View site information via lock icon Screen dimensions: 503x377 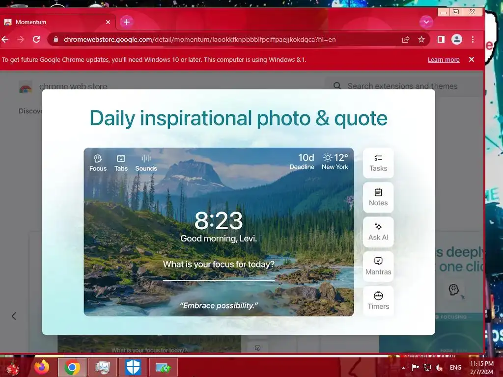[56, 39]
